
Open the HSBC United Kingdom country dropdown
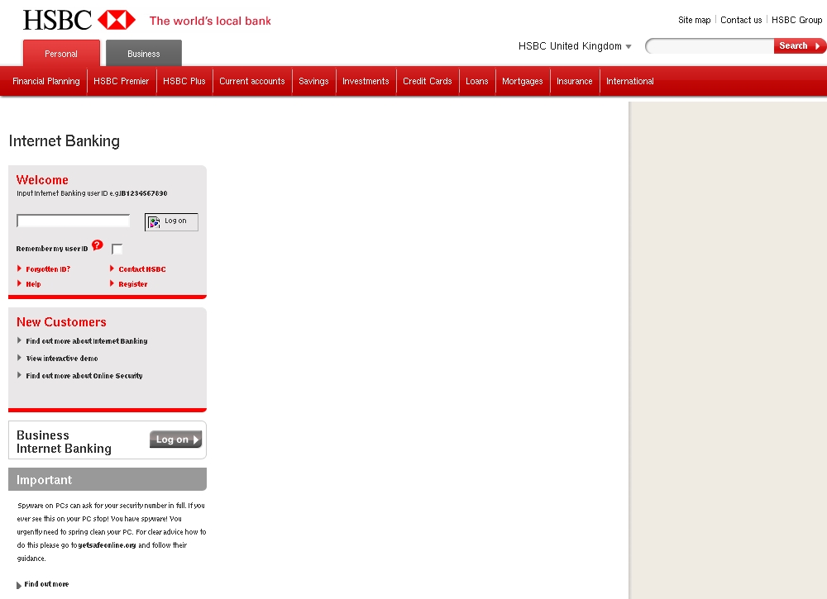[x=575, y=46]
